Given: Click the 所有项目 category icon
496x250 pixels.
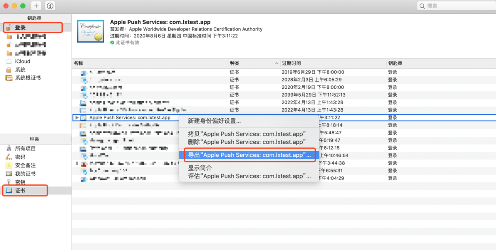Looking at the screenshot, I should 9,148.
